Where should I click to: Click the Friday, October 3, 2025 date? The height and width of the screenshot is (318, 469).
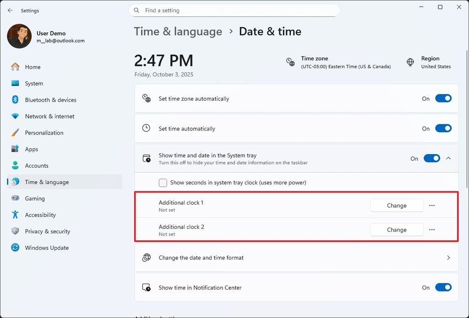(x=164, y=75)
